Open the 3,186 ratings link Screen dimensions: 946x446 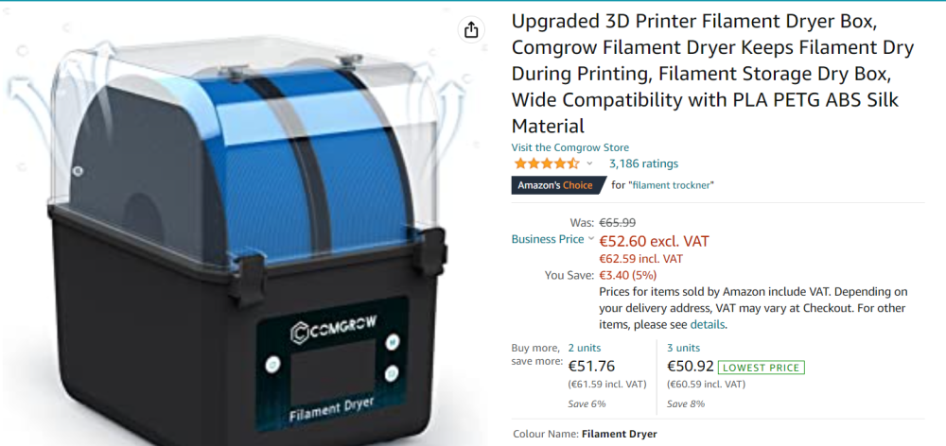pos(643,163)
